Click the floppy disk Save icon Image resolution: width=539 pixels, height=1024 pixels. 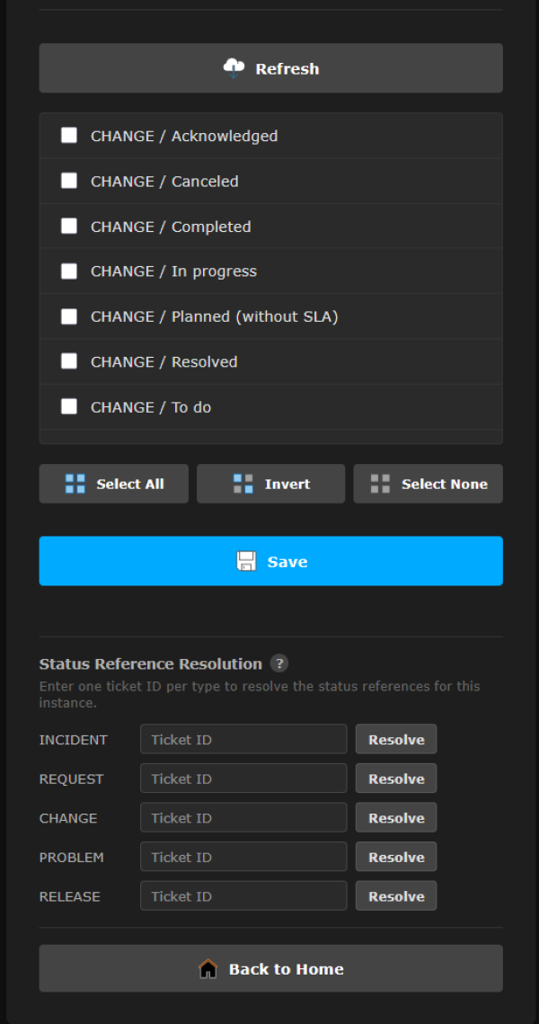point(246,561)
